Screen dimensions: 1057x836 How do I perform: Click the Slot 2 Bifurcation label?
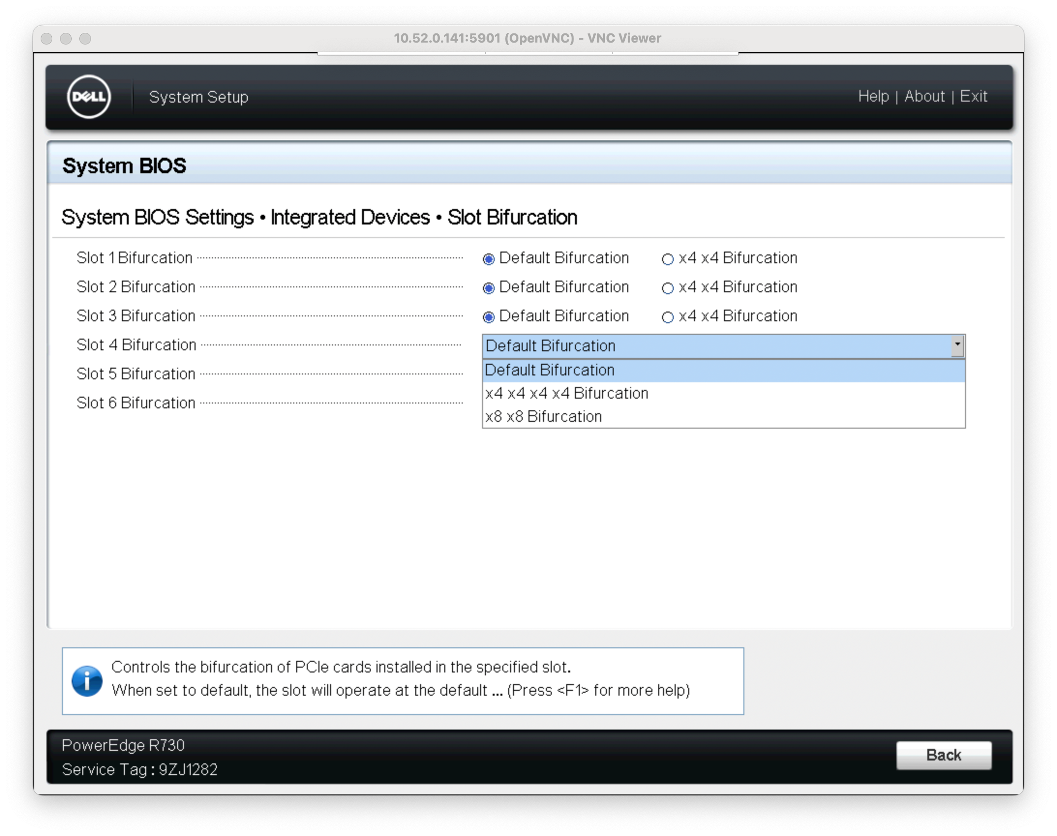(136, 287)
